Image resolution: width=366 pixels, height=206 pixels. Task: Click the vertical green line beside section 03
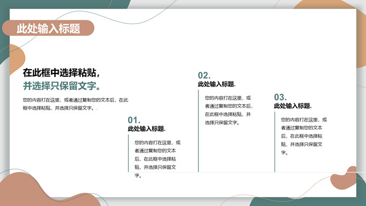(274, 142)
